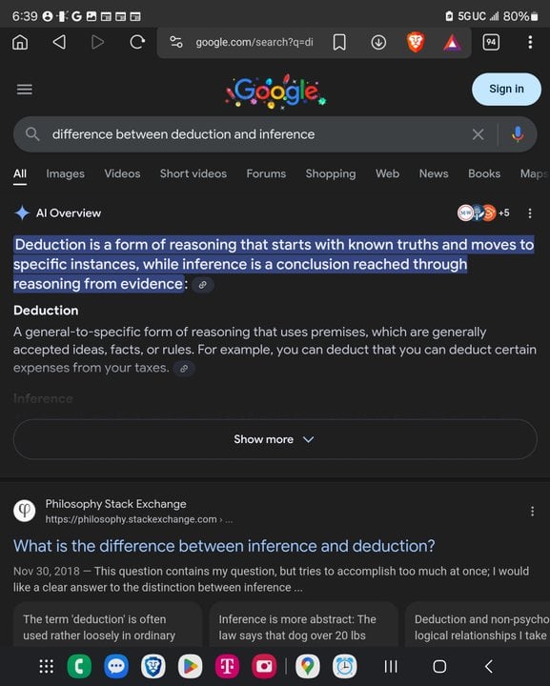
Task: Tap the Brave Shields lion icon
Action: pos(416,43)
